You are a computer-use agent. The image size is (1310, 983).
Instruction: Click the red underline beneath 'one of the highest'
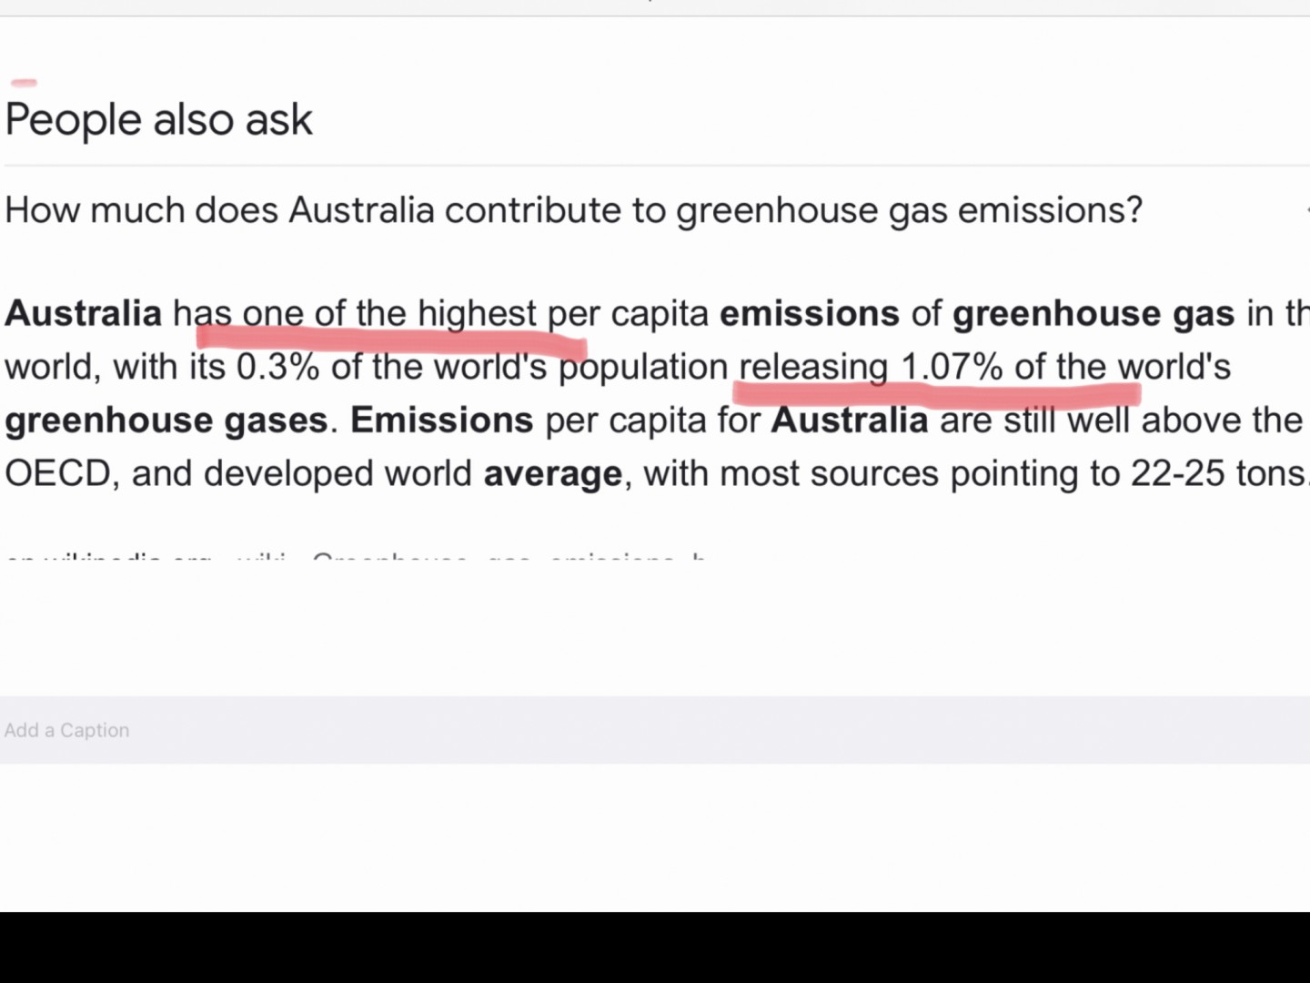point(391,341)
